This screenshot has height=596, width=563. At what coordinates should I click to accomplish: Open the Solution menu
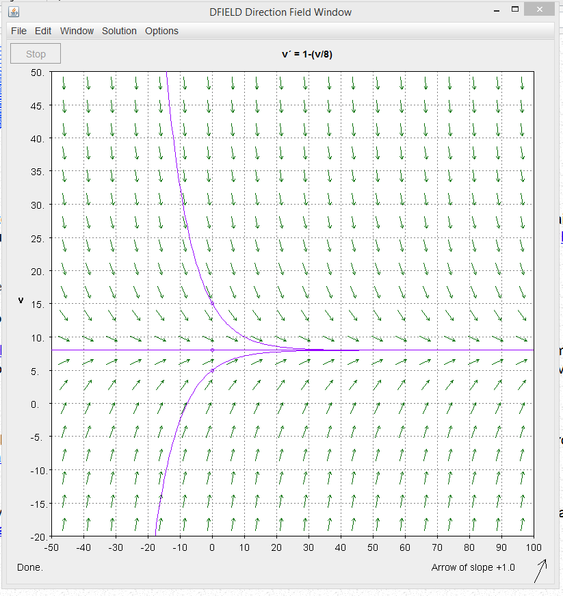click(119, 31)
